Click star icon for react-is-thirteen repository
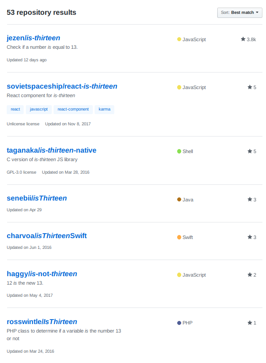This screenshot has width=266, height=363. [x=249, y=87]
